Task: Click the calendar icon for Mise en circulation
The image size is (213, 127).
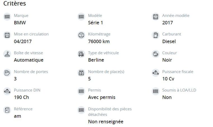Action: 7,35
